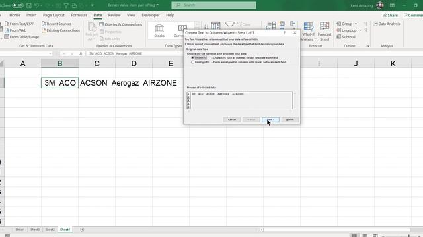The image size is (423, 237).
Task: Open the Home ribbon tab
Action: 15,15
